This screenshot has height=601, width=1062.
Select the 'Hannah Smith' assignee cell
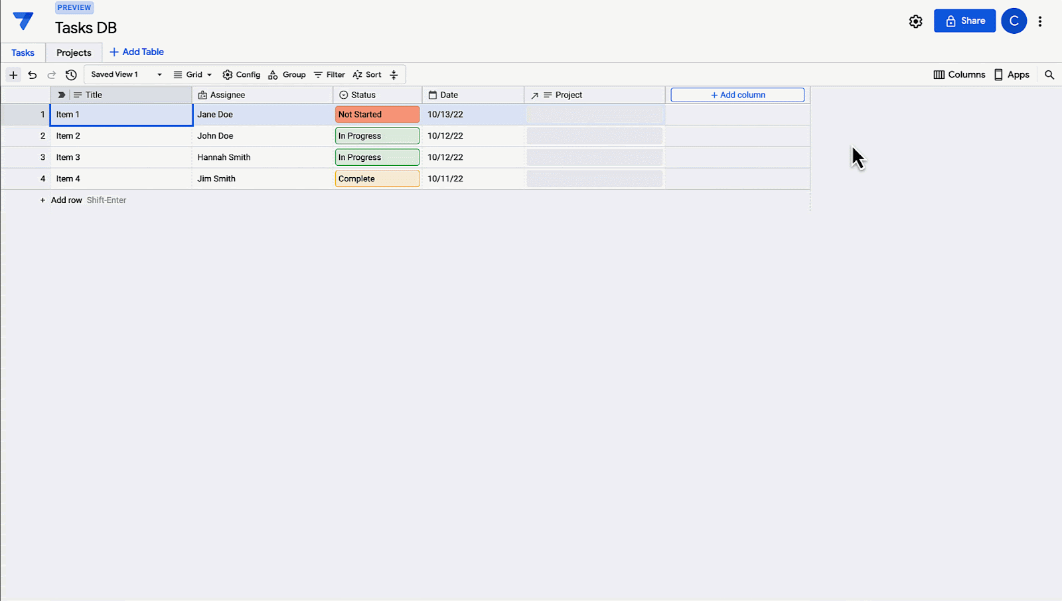tap(263, 157)
